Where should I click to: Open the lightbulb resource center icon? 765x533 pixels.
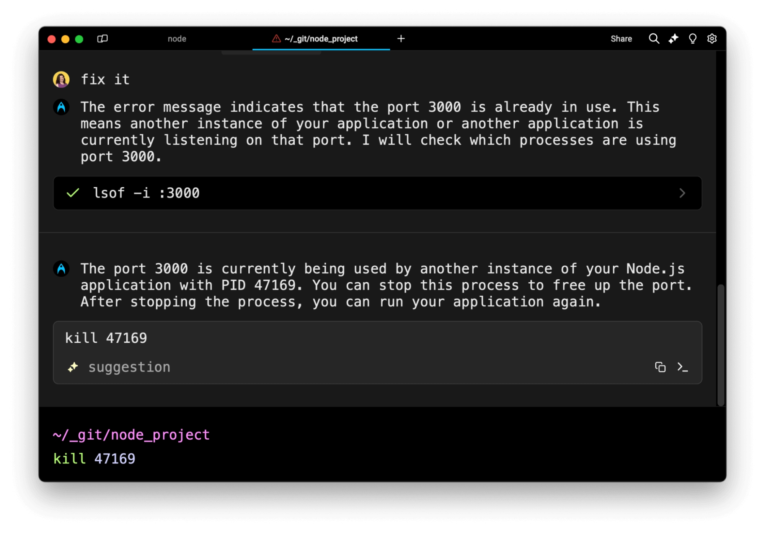pos(692,39)
